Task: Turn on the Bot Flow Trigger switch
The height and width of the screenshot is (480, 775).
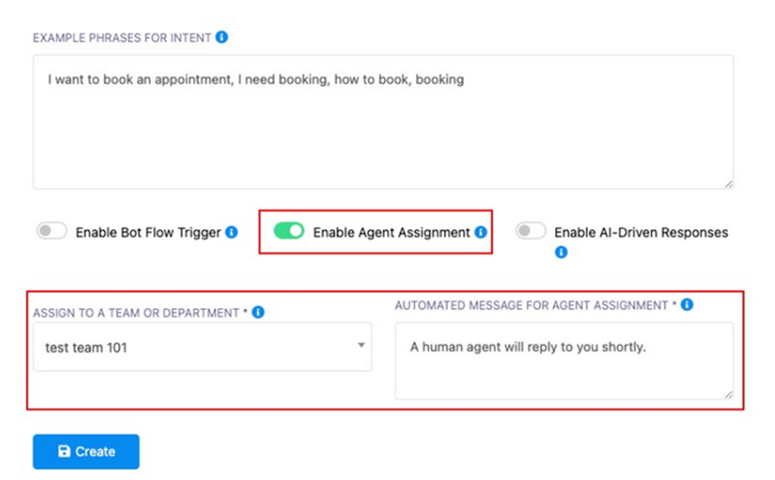Action: [x=51, y=232]
